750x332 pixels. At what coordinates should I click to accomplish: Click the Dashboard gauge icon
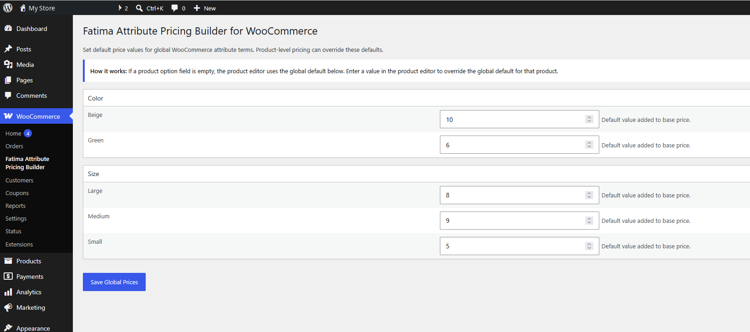click(x=8, y=29)
